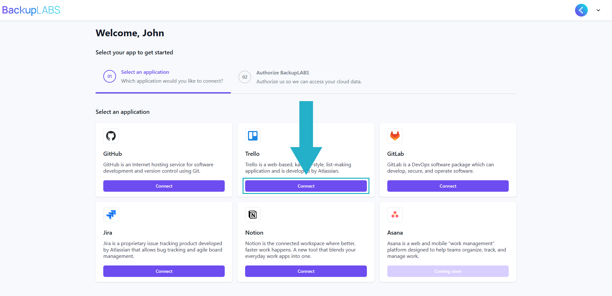Connect the Notion application
The width and height of the screenshot is (612, 296).
coord(306,271)
